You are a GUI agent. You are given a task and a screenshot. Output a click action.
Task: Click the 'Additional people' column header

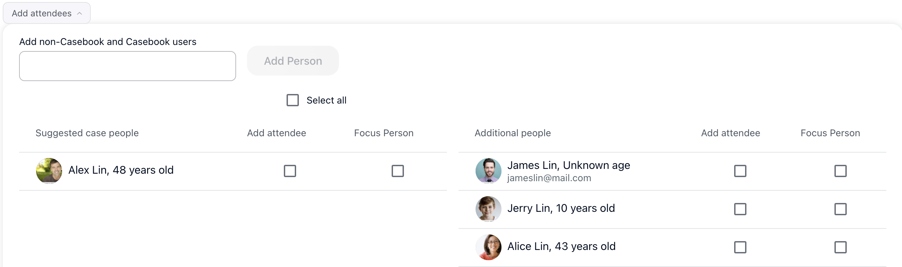(x=512, y=133)
